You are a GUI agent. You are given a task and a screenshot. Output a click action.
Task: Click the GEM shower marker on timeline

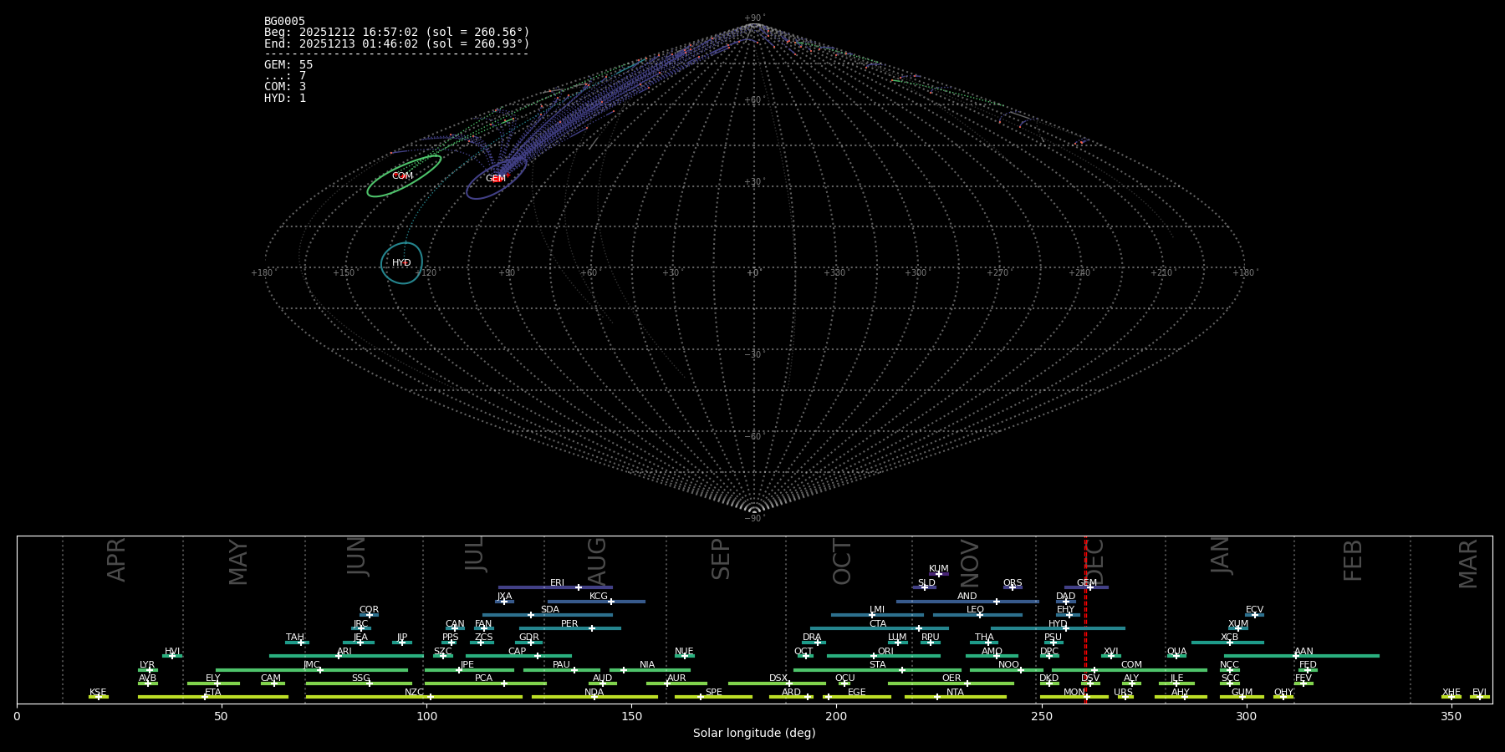point(1089,587)
